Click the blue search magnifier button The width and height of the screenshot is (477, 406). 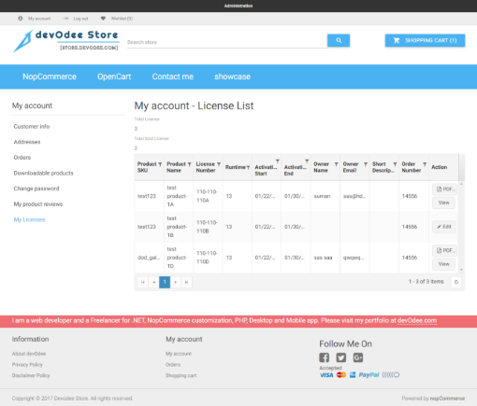[x=339, y=40]
